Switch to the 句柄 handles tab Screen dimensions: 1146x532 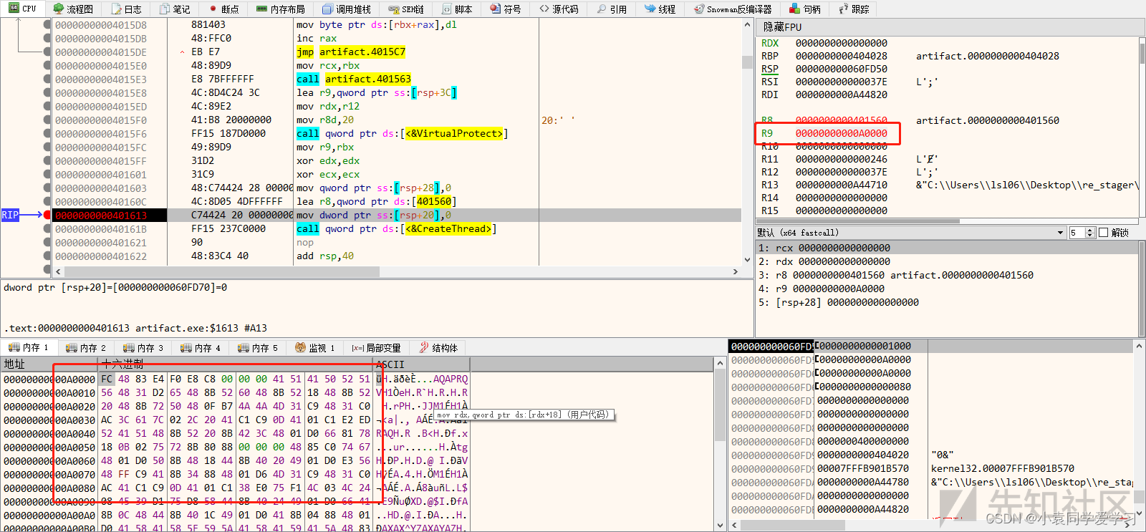pos(804,9)
